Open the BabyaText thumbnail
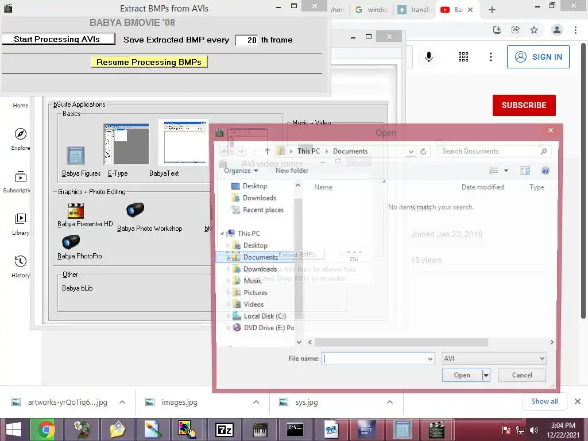 pyautogui.click(x=183, y=142)
